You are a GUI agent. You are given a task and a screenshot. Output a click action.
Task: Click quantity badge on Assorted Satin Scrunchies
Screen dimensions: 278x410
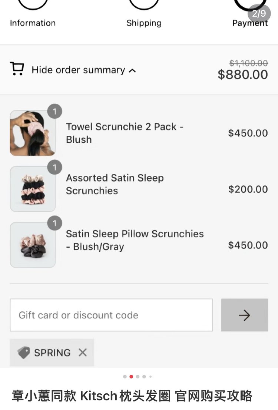tap(55, 168)
